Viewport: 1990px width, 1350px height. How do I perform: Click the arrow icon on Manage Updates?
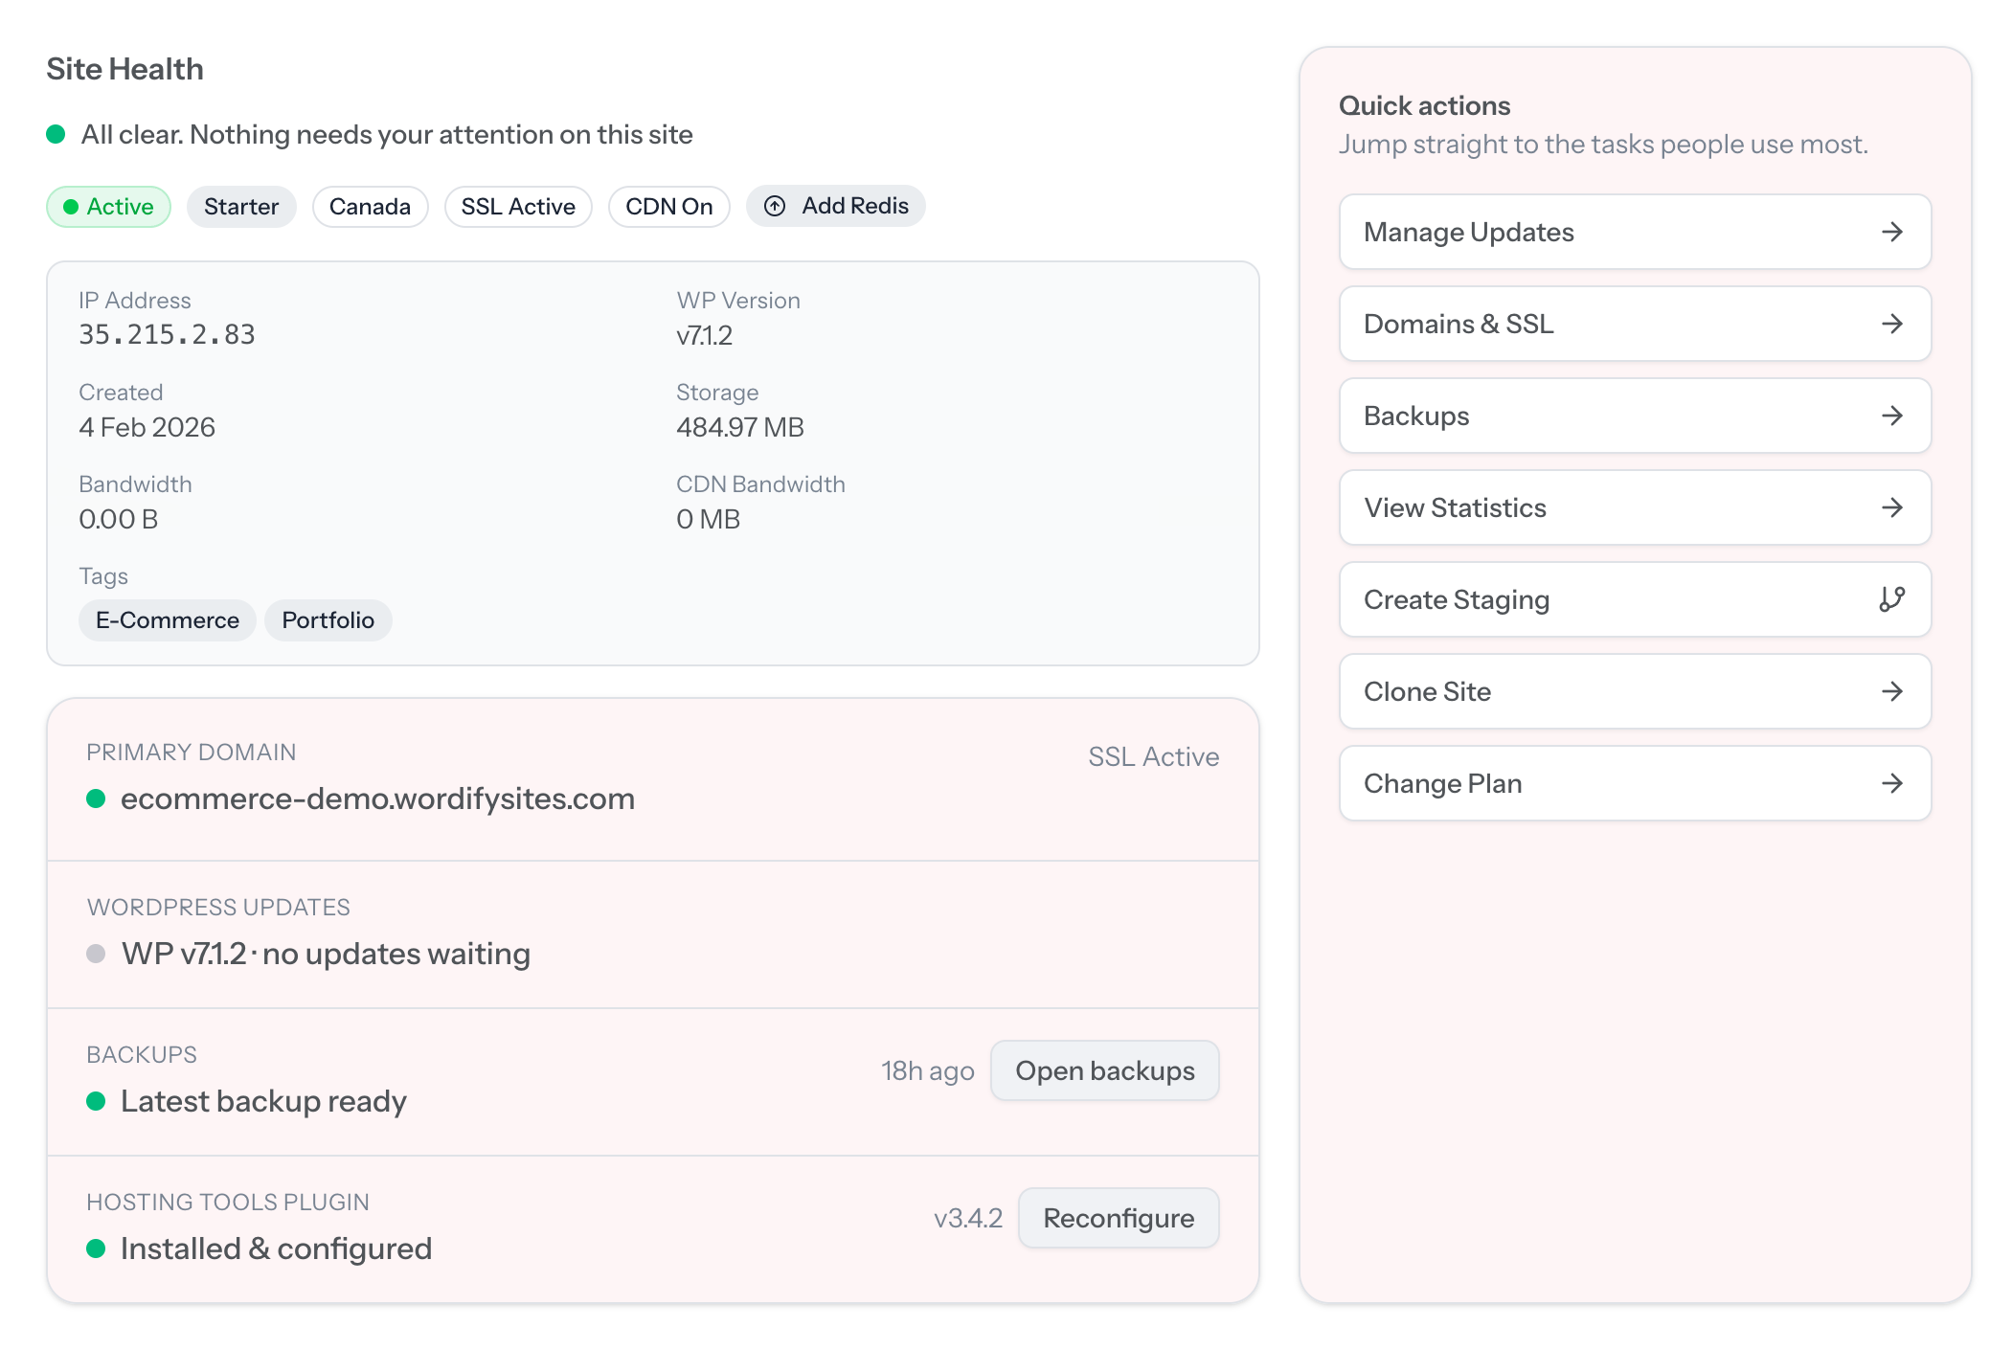[1891, 232]
